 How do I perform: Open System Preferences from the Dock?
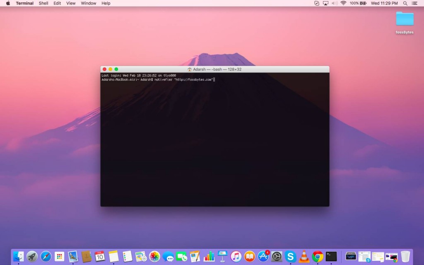coord(276,257)
